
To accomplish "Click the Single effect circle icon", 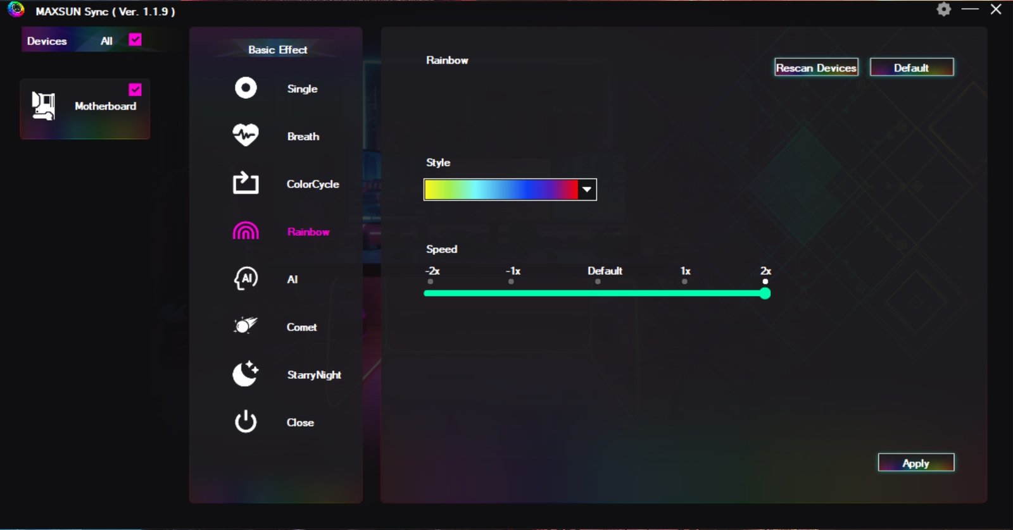I will tap(246, 88).
